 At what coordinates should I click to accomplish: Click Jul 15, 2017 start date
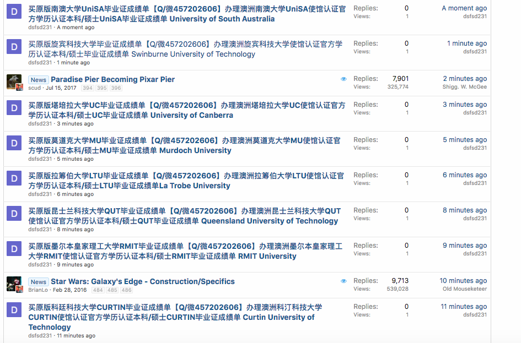click(x=61, y=88)
